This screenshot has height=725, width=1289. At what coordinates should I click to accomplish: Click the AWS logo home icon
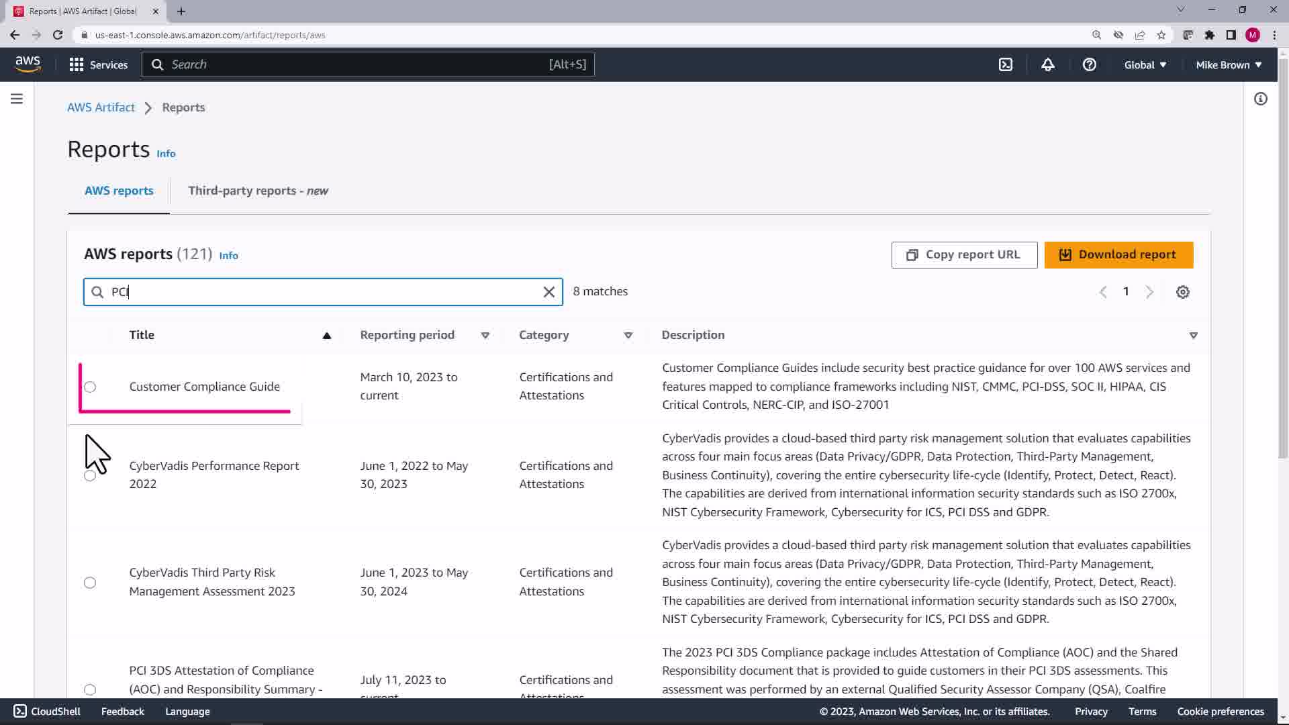coord(28,64)
